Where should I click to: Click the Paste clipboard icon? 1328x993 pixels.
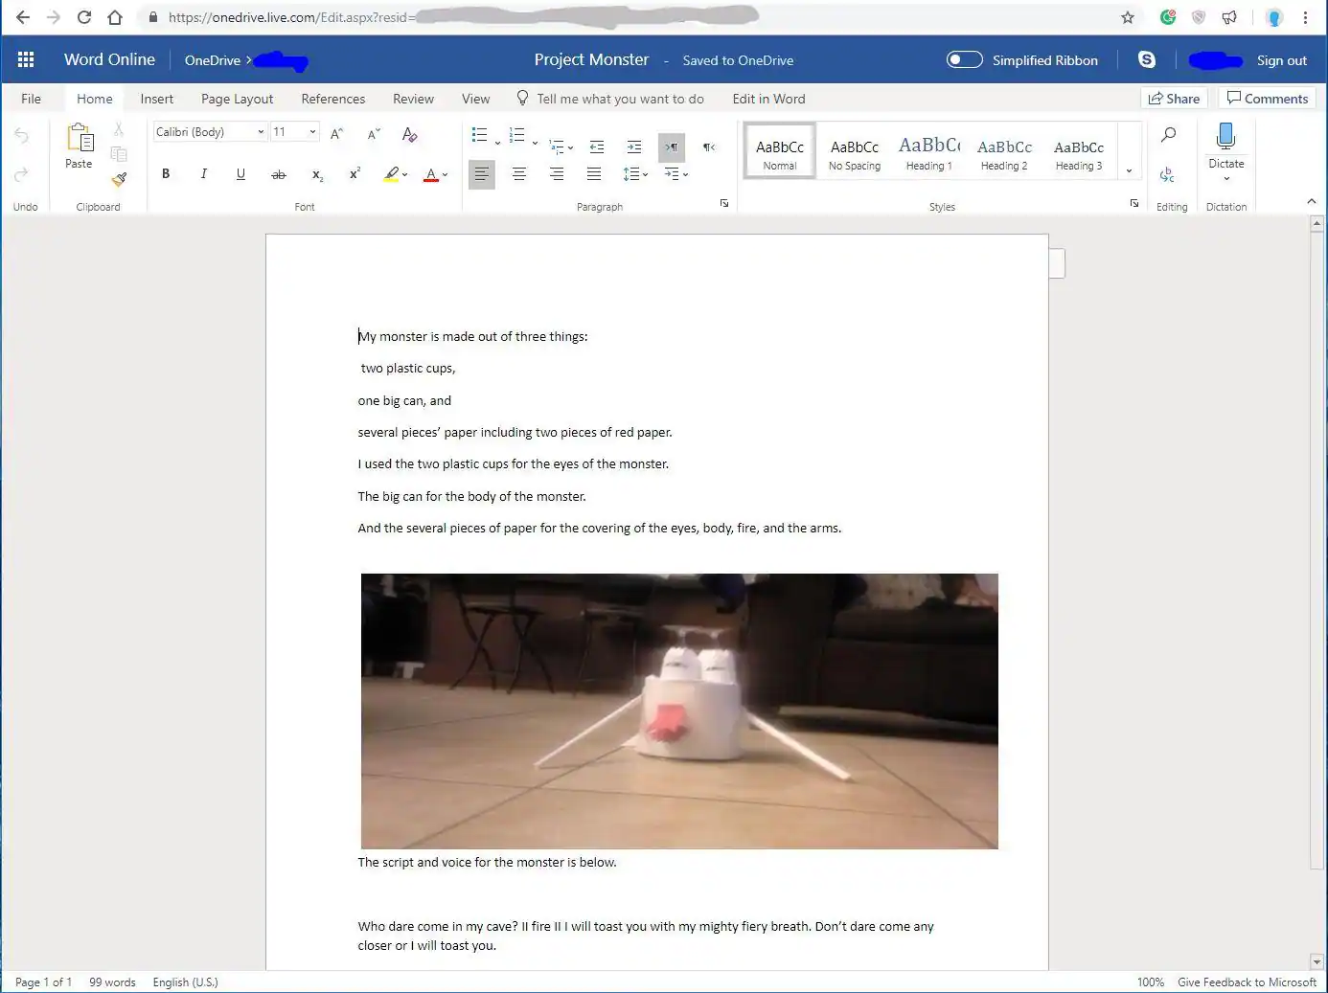(x=79, y=139)
